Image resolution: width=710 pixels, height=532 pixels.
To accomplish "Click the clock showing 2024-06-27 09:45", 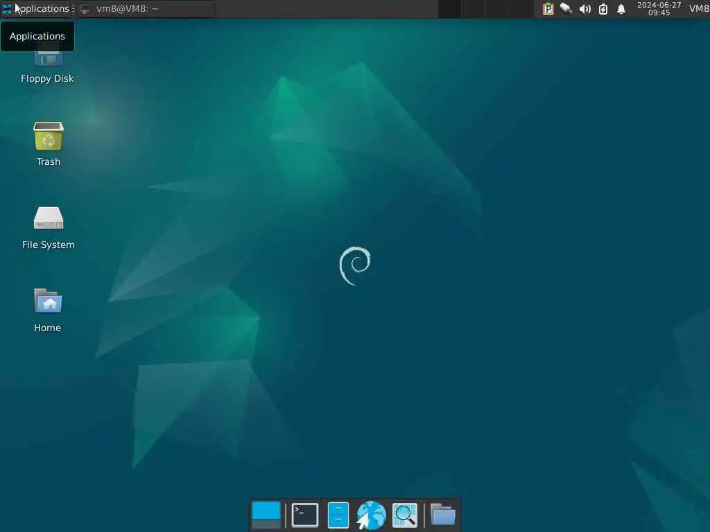I will point(659,8).
